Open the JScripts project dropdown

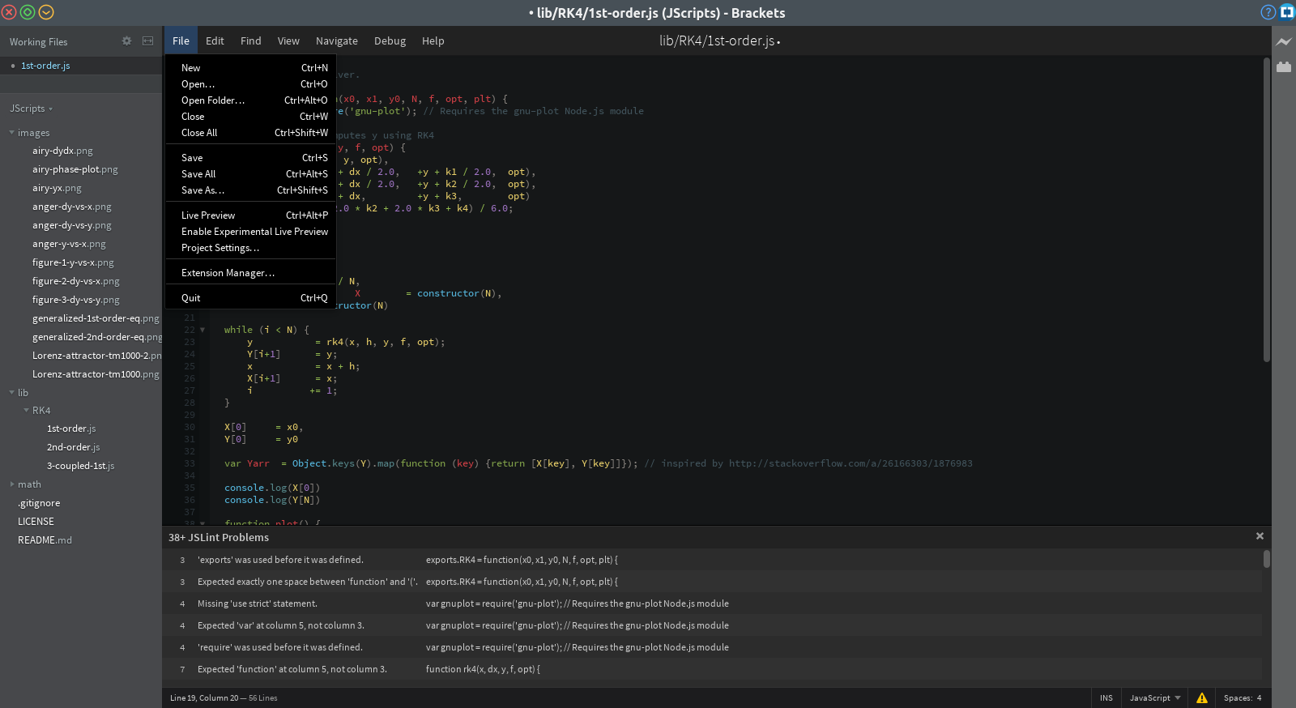click(31, 109)
